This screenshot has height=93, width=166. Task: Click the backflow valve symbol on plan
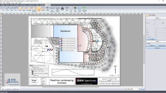(47, 46)
